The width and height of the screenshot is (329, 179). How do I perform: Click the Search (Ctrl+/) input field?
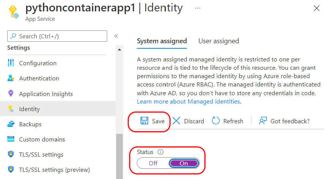click(x=57, y=36)
